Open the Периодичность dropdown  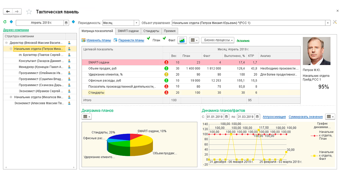tap(136, 23)
